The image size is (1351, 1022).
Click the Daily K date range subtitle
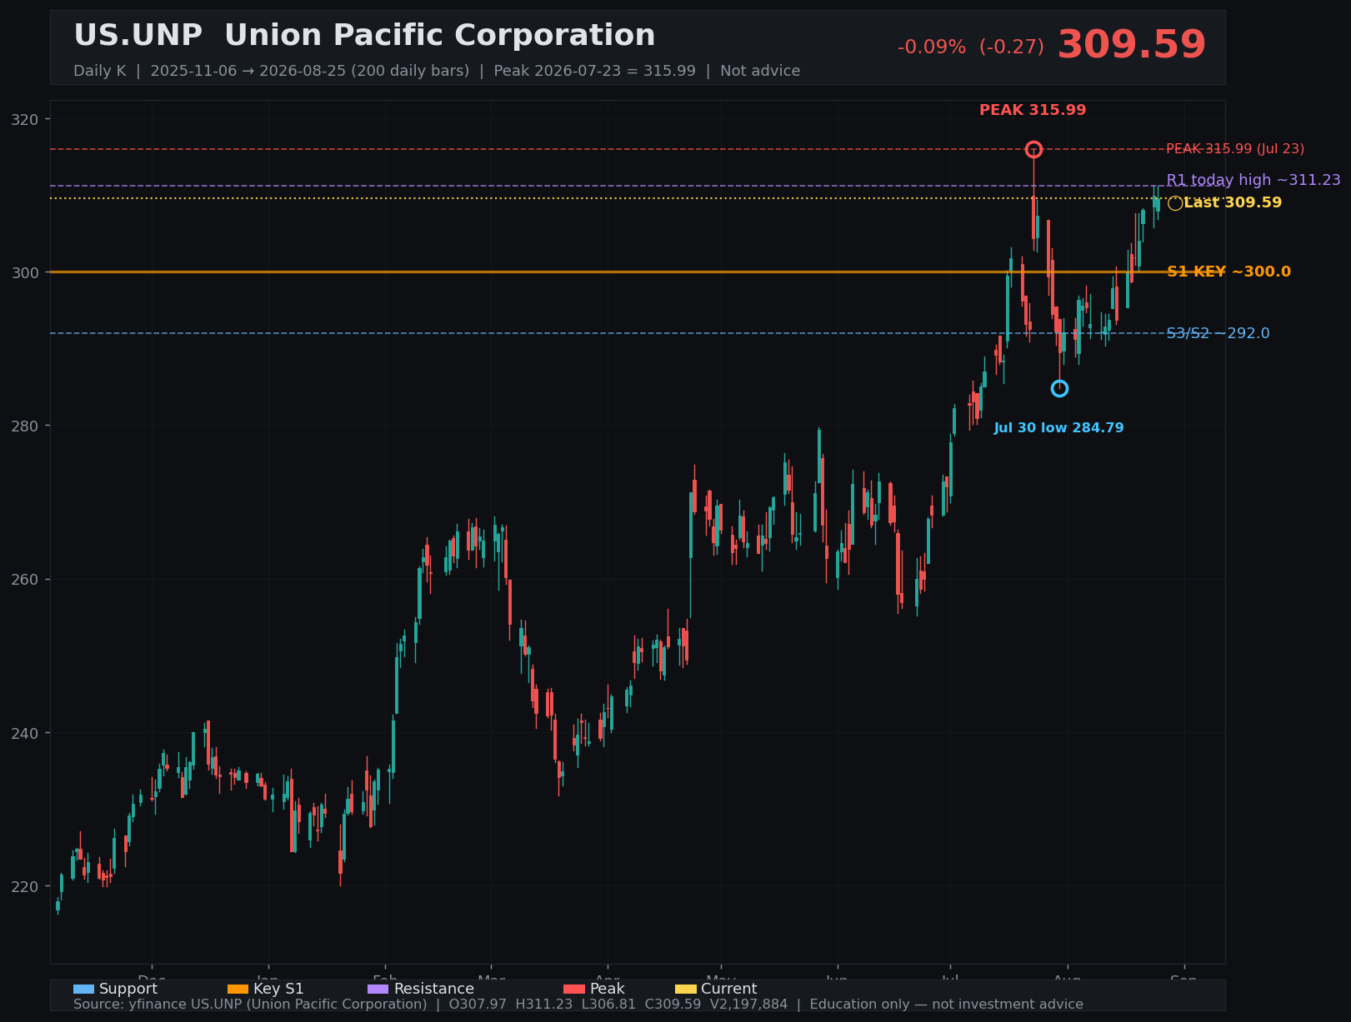[437, 71]
